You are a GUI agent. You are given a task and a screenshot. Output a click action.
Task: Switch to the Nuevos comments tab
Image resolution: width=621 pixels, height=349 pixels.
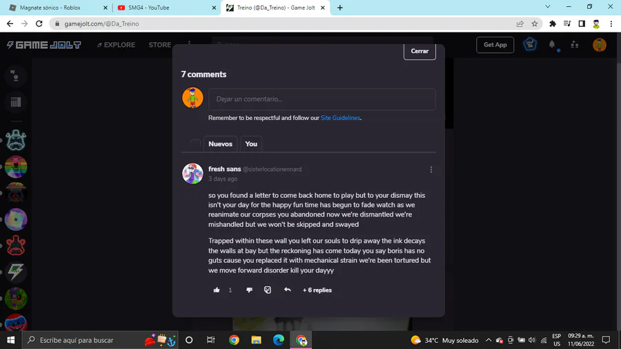[x=220, y=144]
